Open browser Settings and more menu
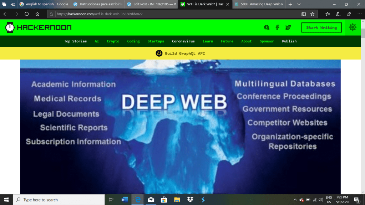This screenshot has width=365, height=205. 359,14
